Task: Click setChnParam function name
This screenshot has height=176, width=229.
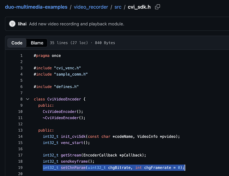Action: (73, 168)
